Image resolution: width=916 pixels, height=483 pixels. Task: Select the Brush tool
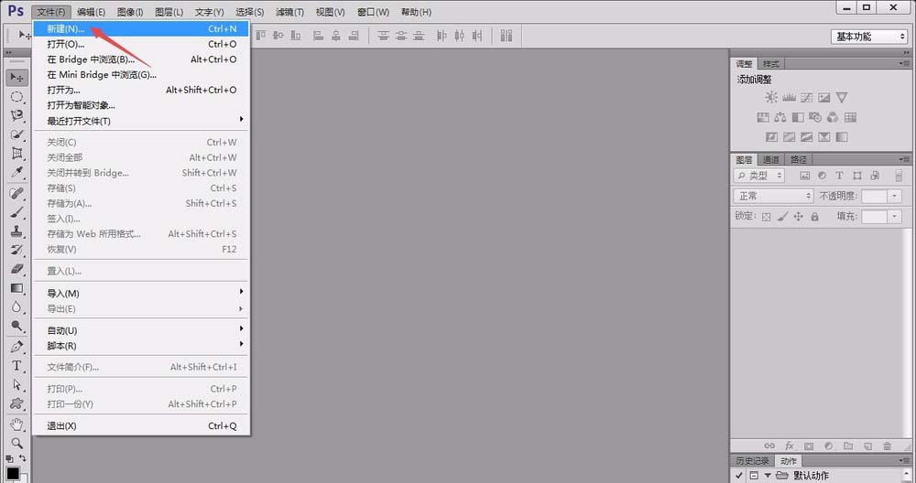[x=16, y=212]
